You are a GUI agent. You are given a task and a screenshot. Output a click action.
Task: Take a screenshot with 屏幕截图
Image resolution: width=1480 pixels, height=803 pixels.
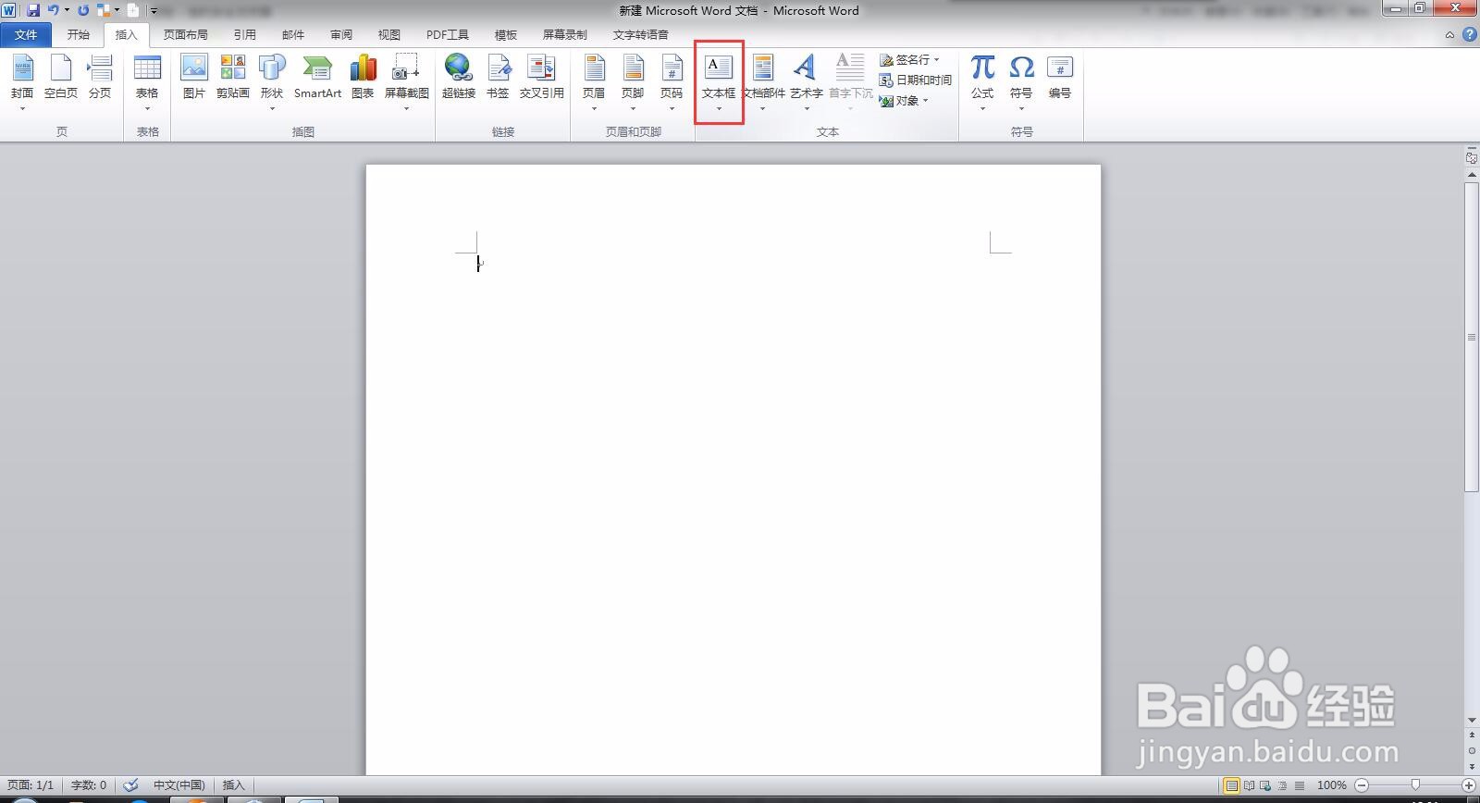406,81
